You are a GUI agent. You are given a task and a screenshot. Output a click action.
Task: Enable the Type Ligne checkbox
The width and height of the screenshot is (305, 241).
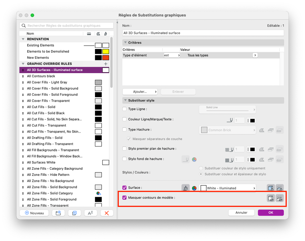click(x=125, y=109)
